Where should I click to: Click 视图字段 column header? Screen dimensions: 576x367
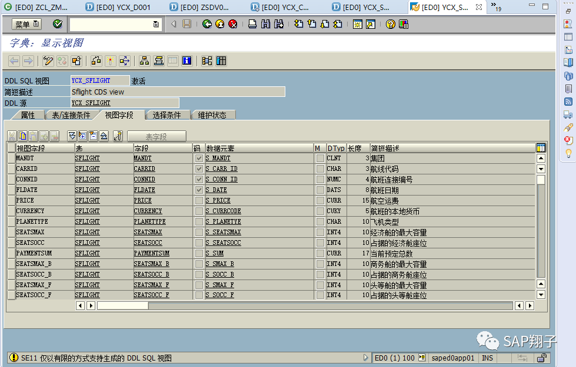pos(45,148)
